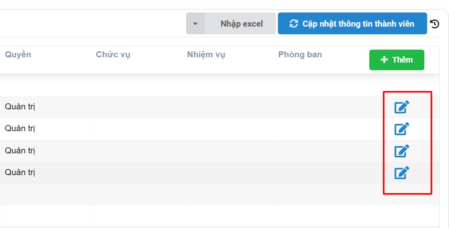Click the Phòng ban column header
Image resolution: width=449 pixels, height=228 pixels.
click(x=300, y=54)
